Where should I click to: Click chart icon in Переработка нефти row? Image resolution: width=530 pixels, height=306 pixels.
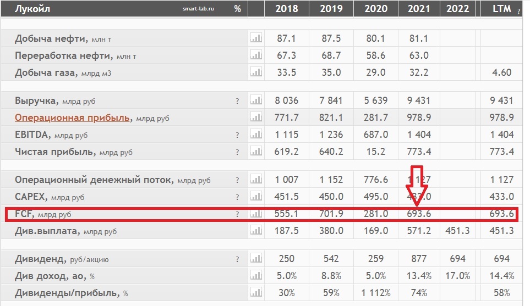[x=256, y=55]
